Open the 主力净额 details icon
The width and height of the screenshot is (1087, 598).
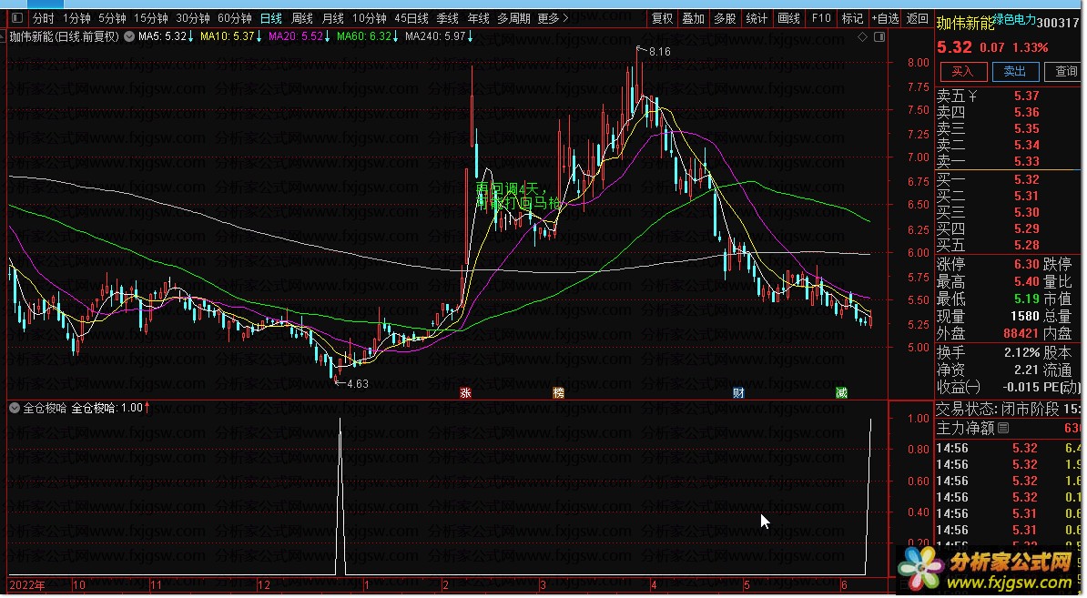pyautogui.click(x=1003, y=428)
